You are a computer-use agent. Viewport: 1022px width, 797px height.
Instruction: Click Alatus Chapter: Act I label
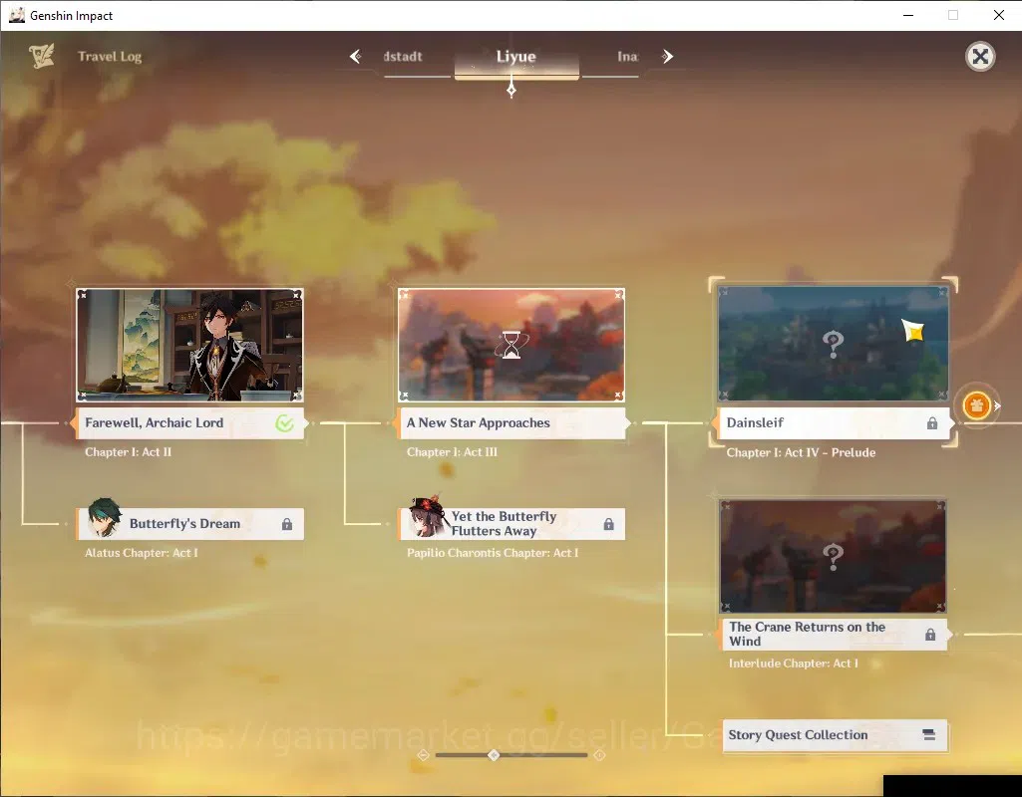pyautogui.click(x=142, y=553)
